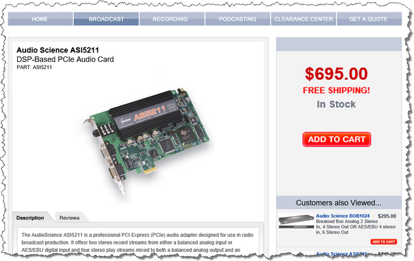The width and height of the screenshot is (414, 261).
Task: Click the PART: ASI5211 part number text
Action: click(x=34, y=67)
